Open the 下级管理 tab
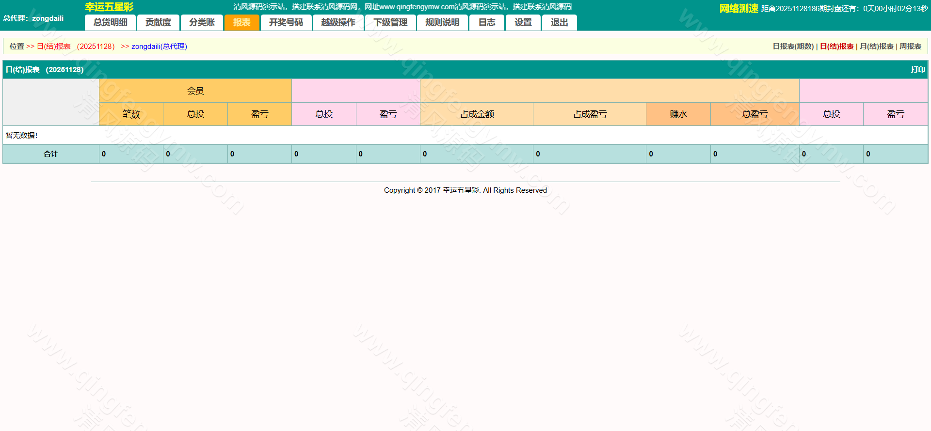 (390, 22)
